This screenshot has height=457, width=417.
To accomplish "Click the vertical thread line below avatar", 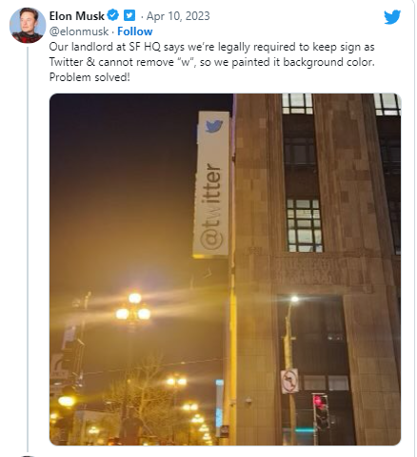I will pos(28,249).
